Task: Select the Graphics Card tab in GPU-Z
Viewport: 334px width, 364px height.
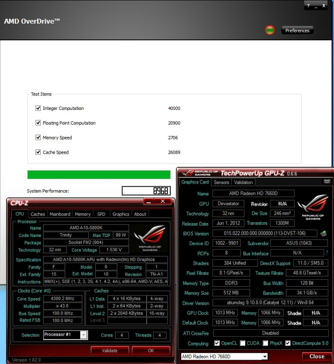Action: 195,182
